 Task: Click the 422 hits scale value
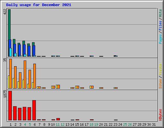[5, 12]
